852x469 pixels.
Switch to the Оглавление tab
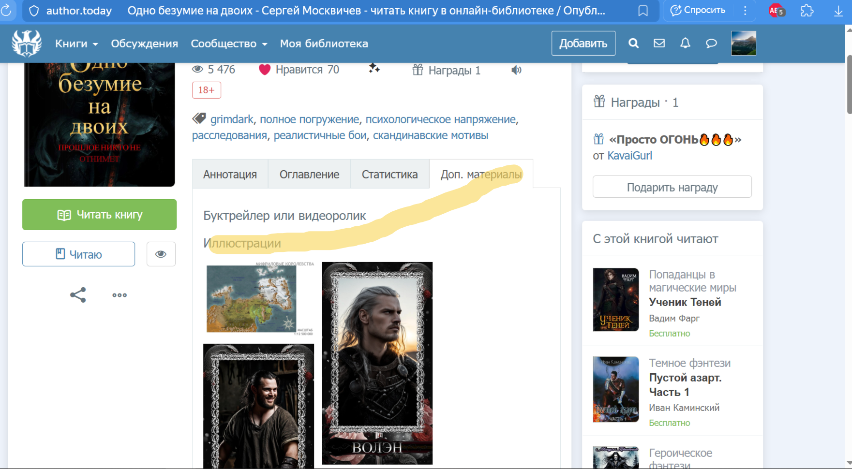(x=309, y=175)
